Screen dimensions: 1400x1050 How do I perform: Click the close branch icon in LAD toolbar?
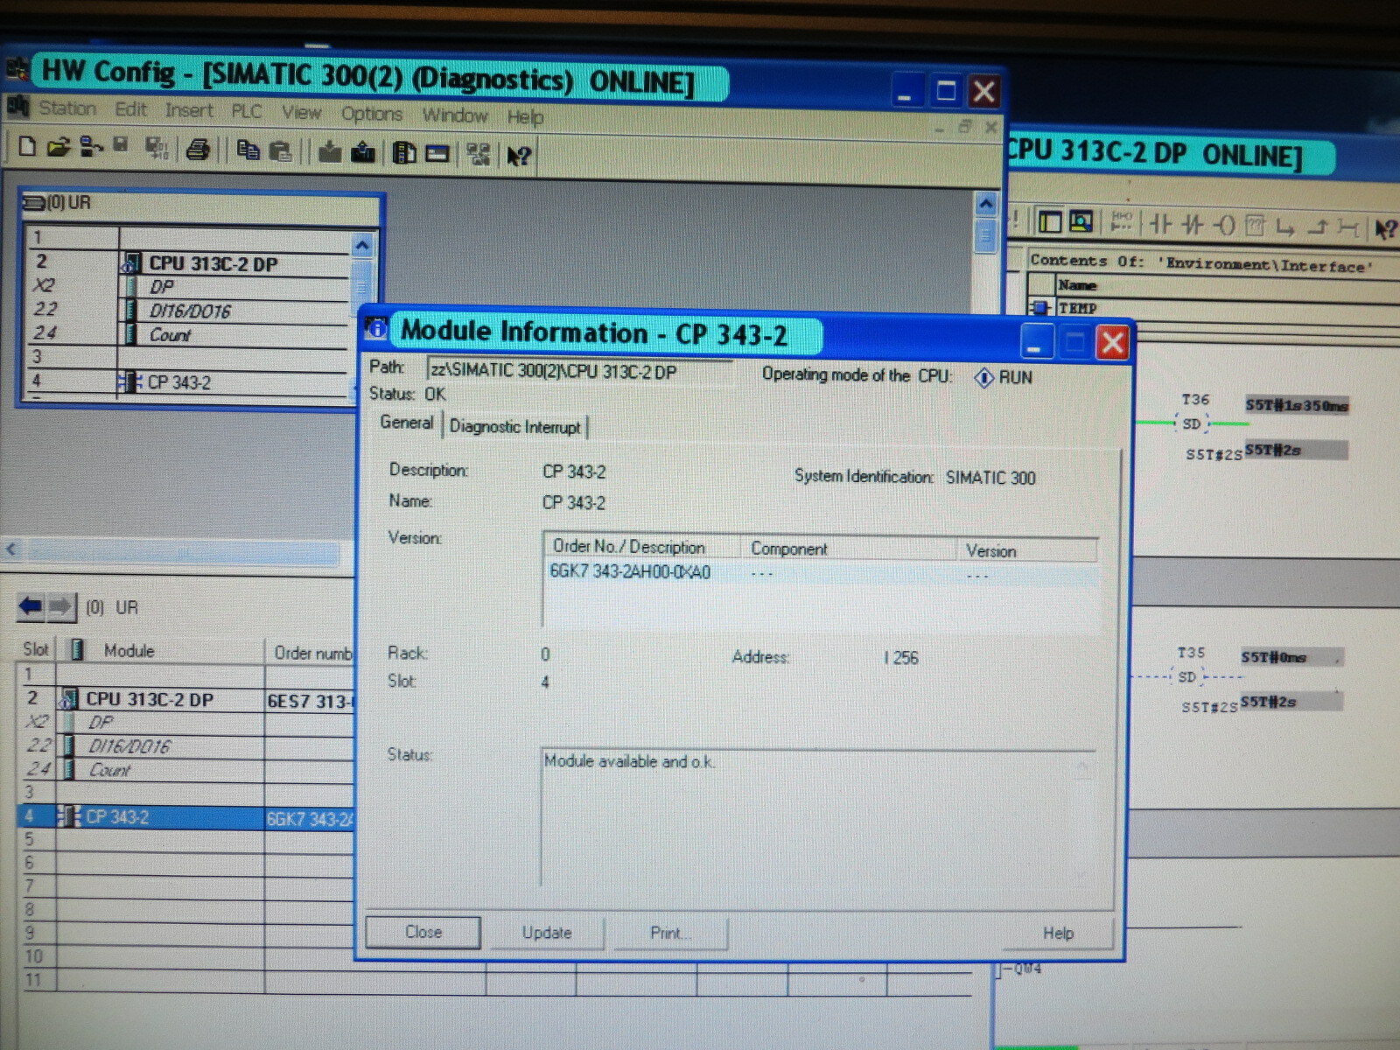[1318, 228]
